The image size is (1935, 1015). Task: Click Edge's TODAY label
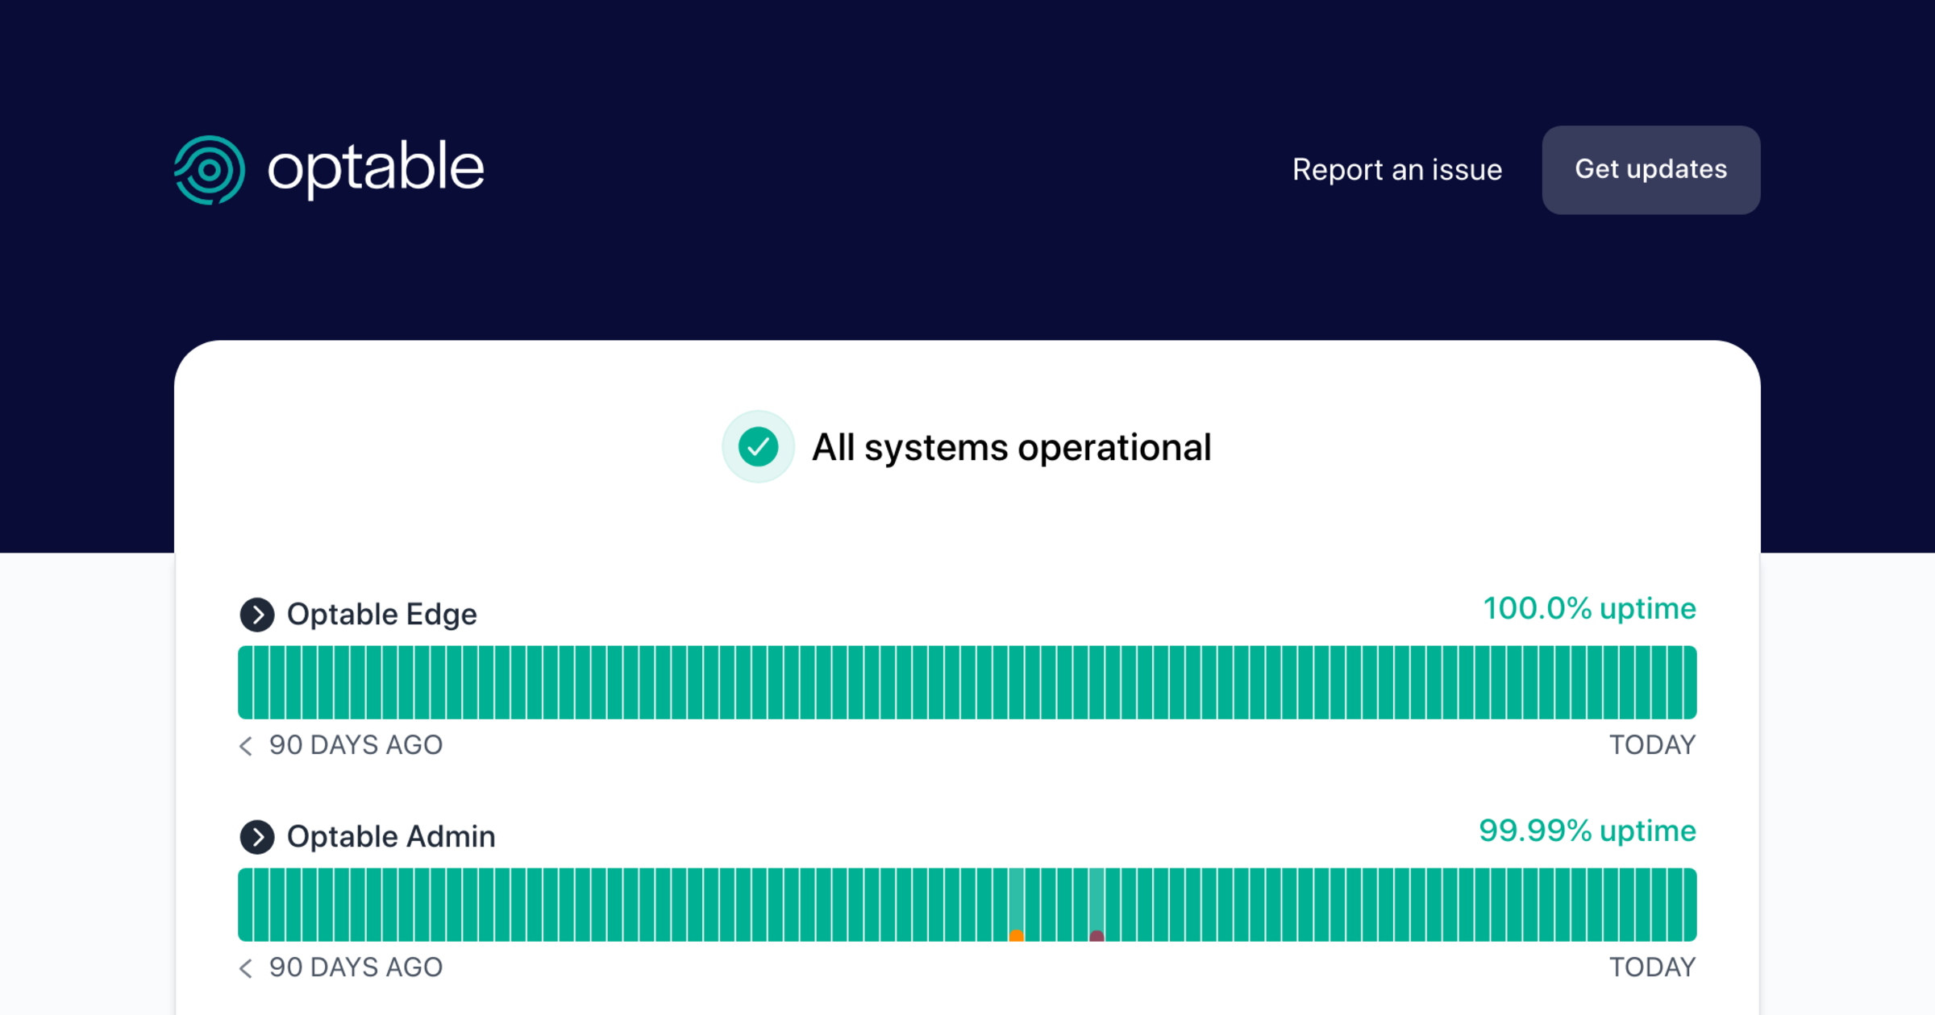pos(1652,745)
